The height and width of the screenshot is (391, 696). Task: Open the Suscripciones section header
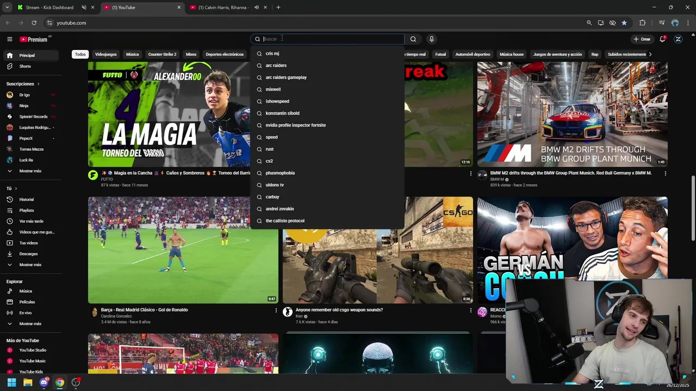[x=23, y=84]
